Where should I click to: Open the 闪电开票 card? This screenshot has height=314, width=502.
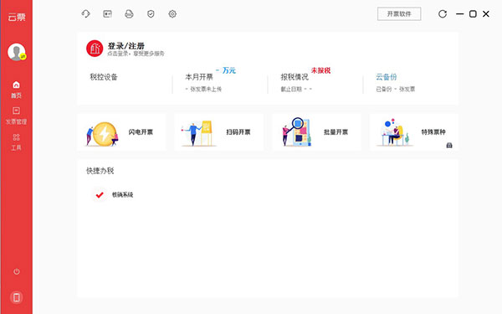(x=121, y=132)
